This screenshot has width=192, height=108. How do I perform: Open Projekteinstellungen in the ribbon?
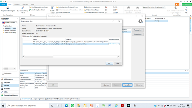tap(8, 9)
